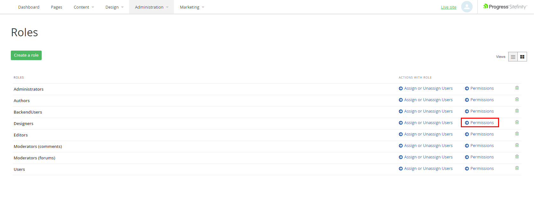
Task: Select the Authors role name
Action: pos(22,101)
